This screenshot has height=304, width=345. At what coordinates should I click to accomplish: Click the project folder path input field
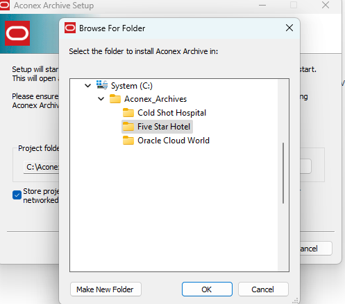coord(41,167)
